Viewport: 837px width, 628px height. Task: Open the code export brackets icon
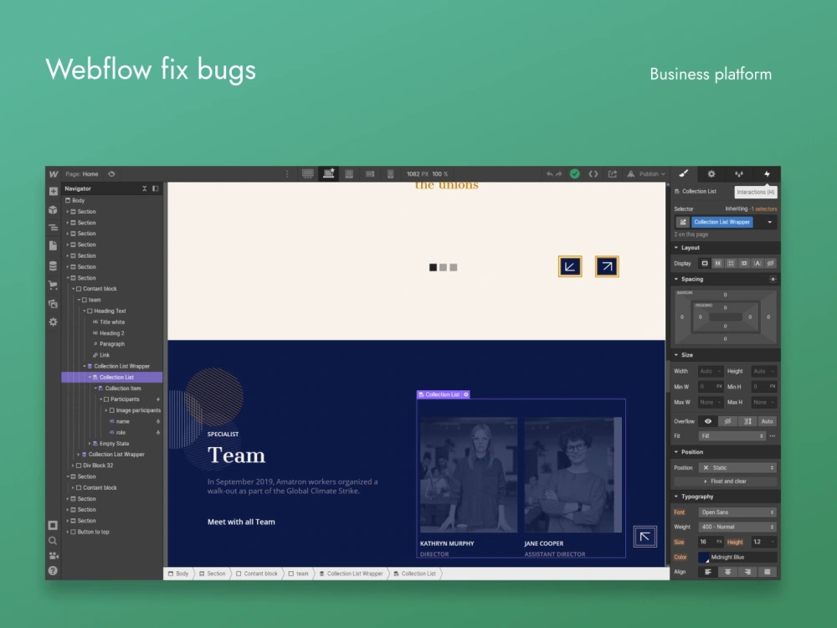coord(593,174)
